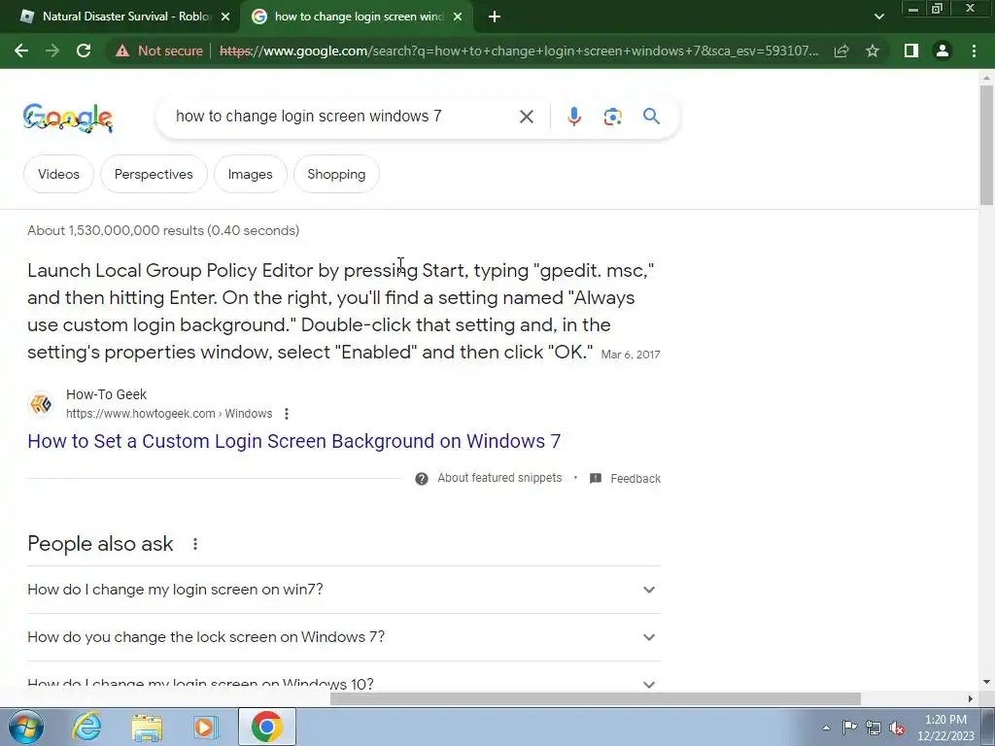The height and width of the screenshot is (746, 995).
Task: Share this page via address bar icon
Action: pos(841,51)
